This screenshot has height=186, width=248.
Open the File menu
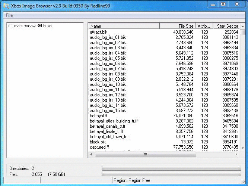click(9, 15)
